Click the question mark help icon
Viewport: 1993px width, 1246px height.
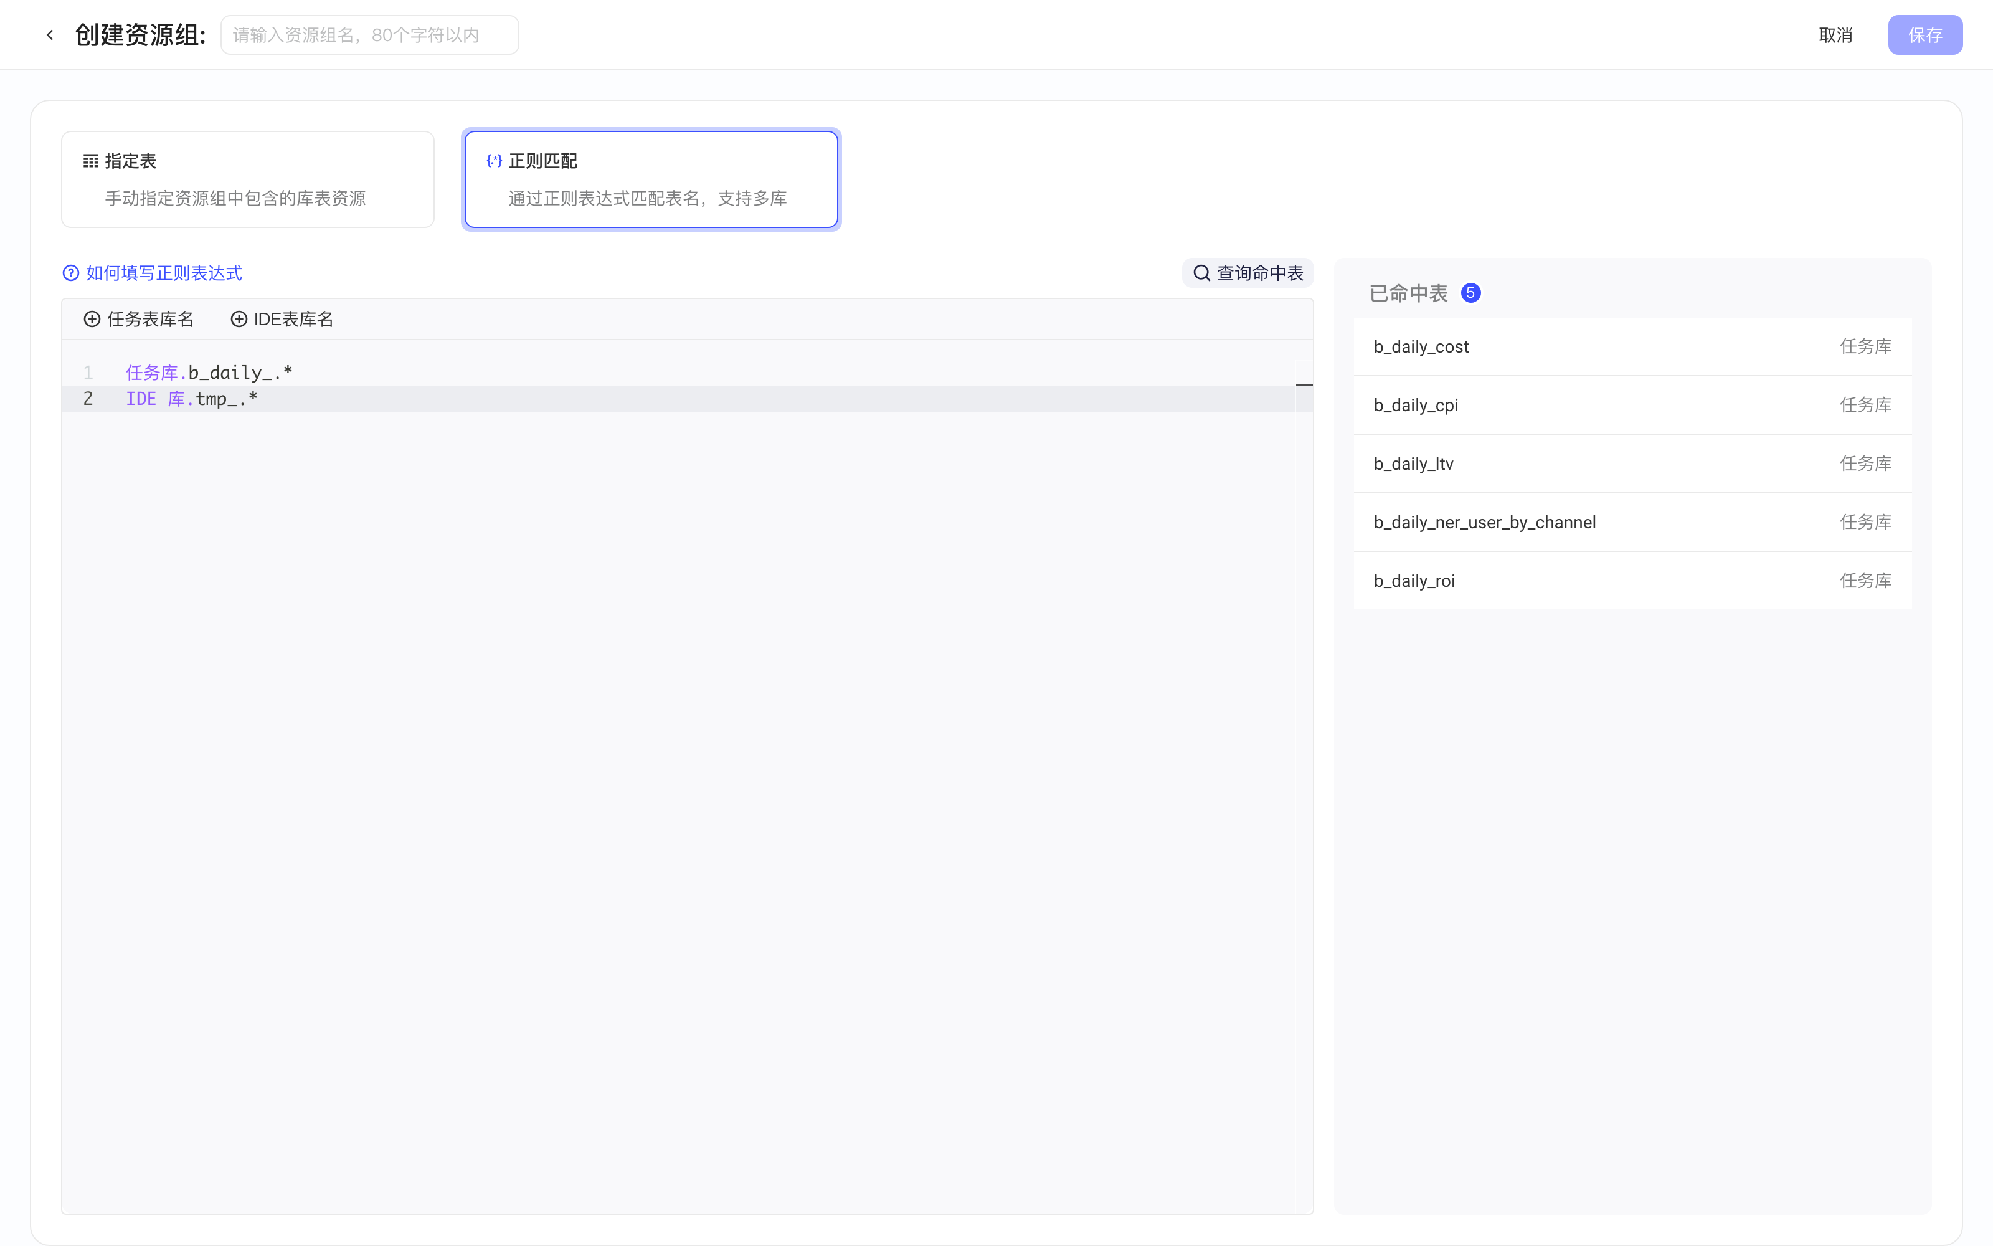coord(71,273)
